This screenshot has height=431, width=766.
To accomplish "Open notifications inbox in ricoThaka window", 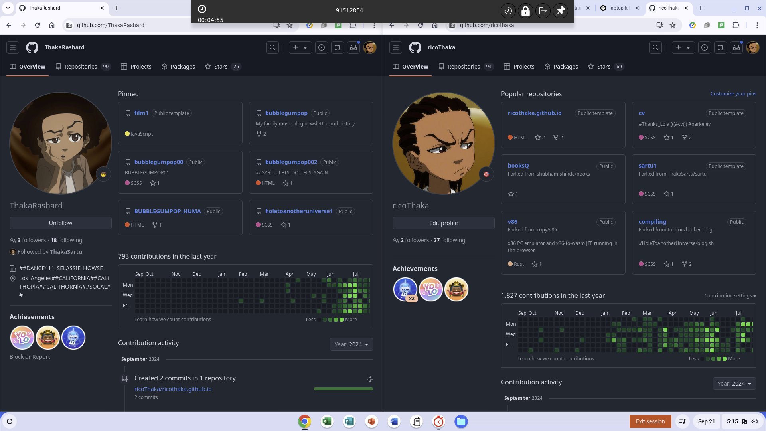I will (x=736, y=47).
